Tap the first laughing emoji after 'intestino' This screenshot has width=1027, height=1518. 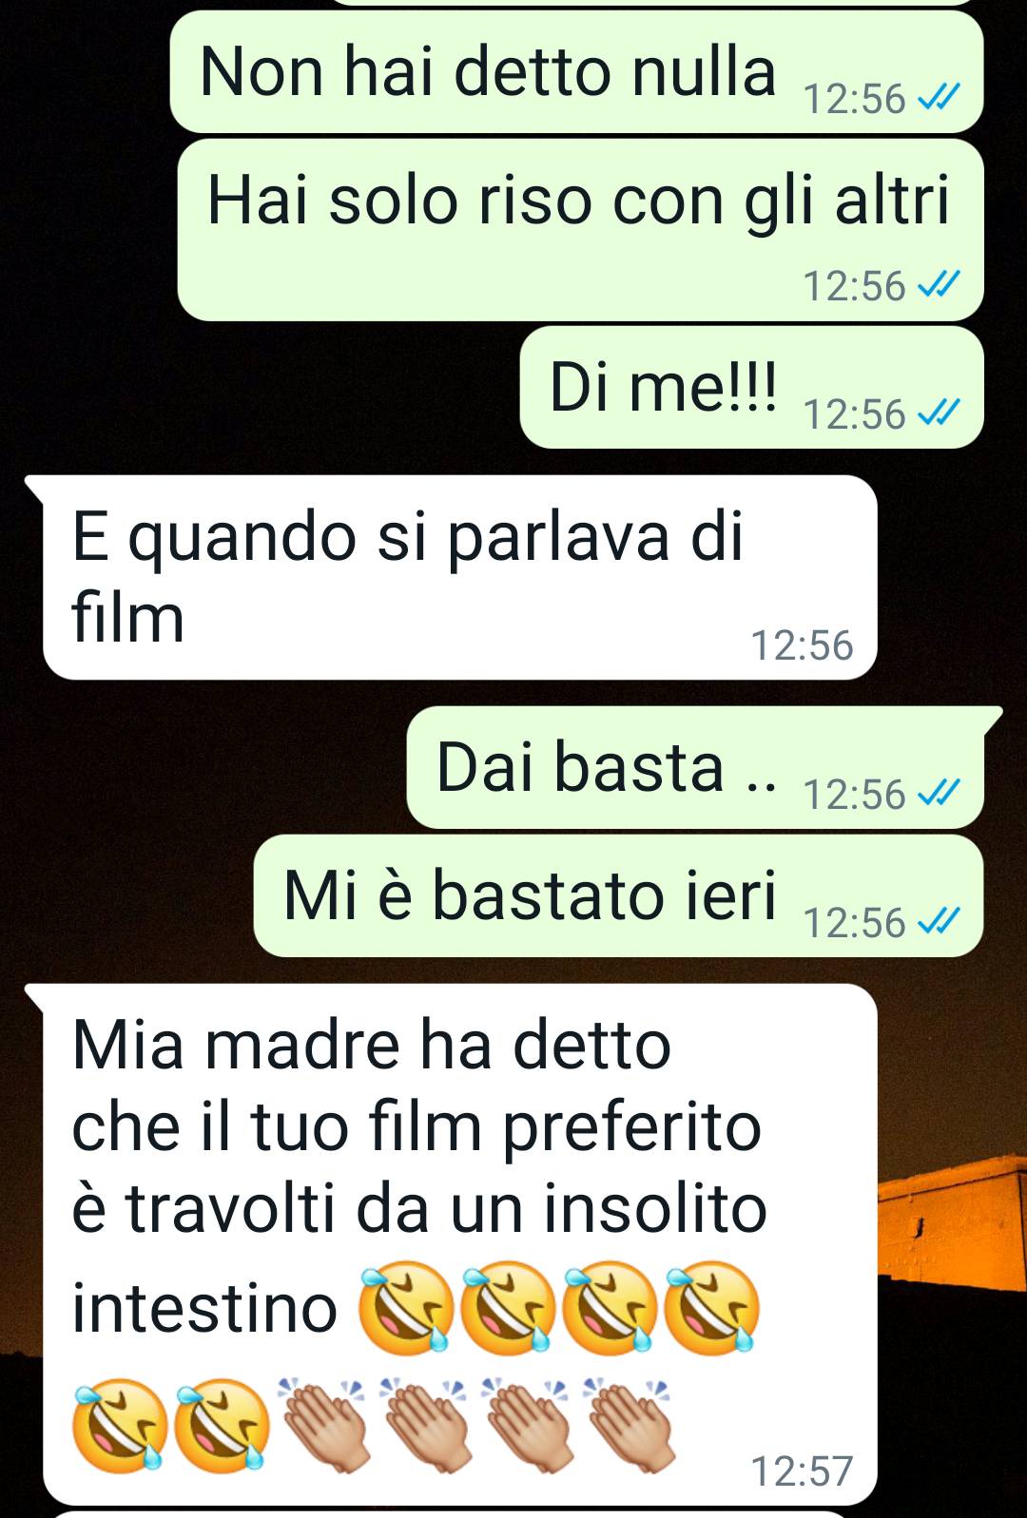coord(405,1308)
